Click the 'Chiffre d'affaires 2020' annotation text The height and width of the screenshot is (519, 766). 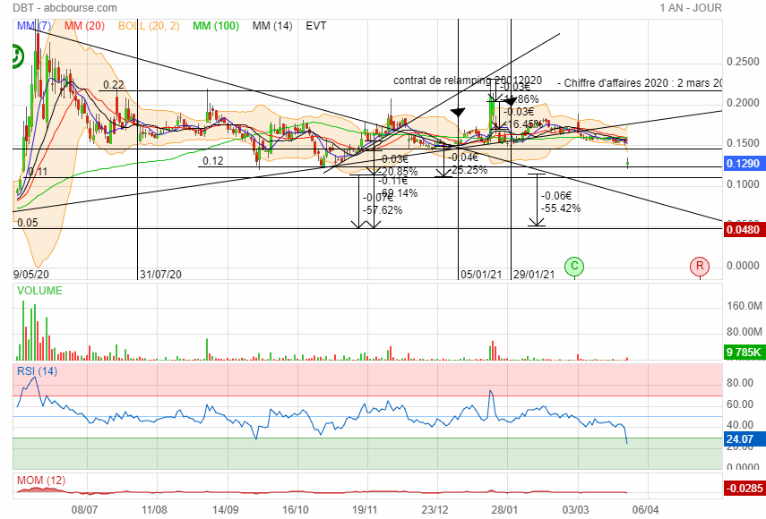pos(640,83)
